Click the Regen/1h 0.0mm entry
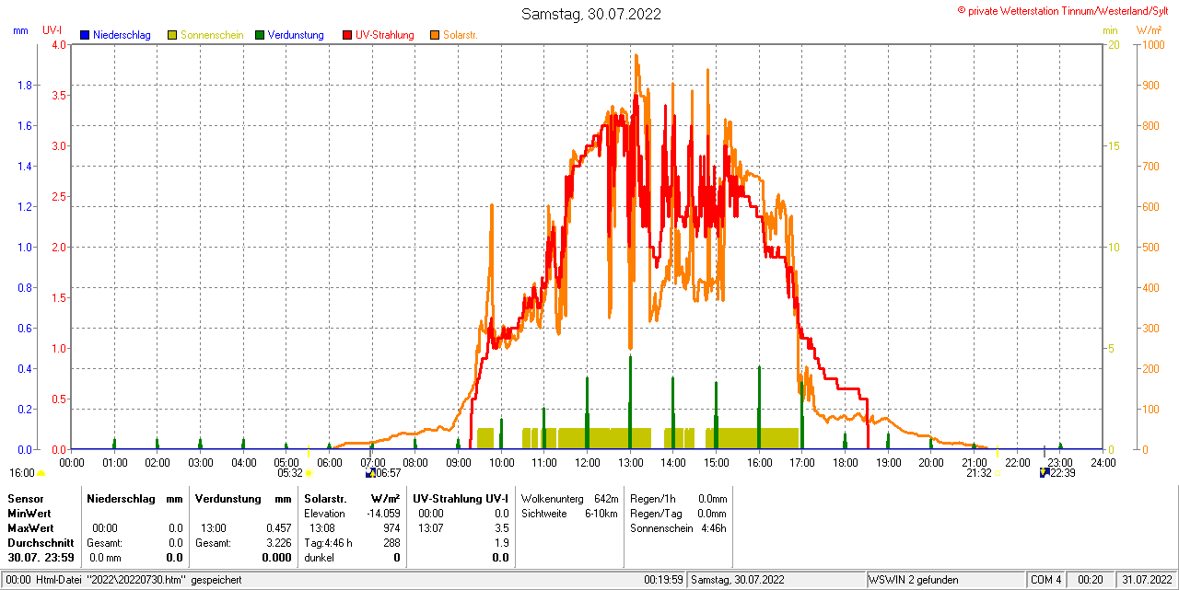This screenshot has width=1179, height=590. (679, 499)
